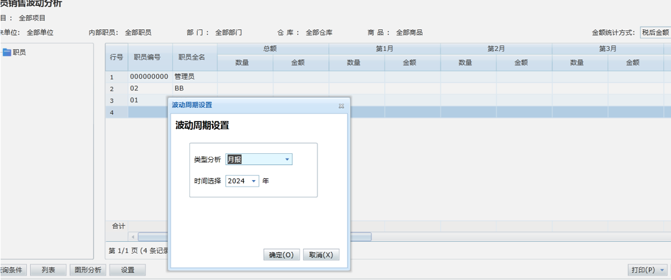Open the 查询条件 button

click(x=11, y=270)
